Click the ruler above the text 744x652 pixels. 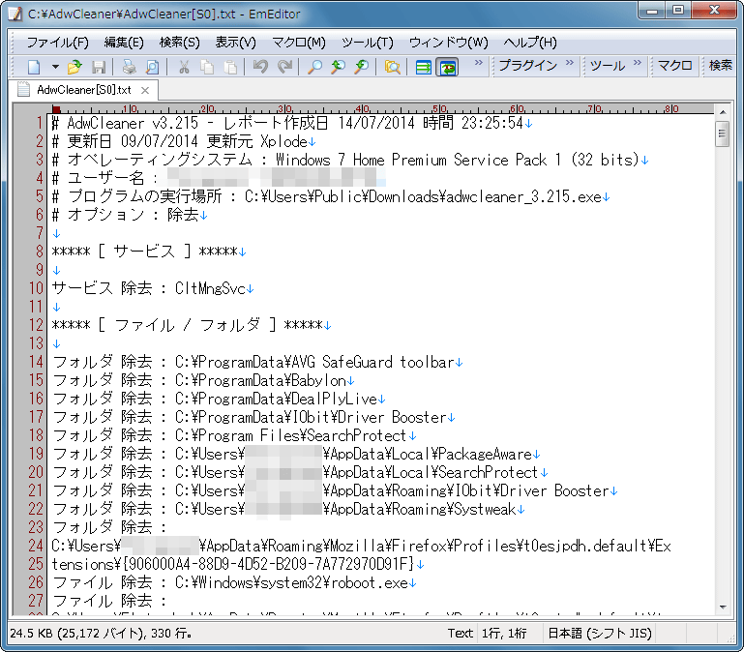pos(382,108)
